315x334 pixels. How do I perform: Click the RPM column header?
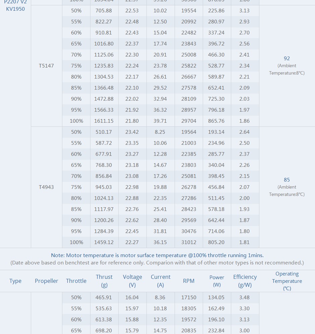[x=189, y=281]
